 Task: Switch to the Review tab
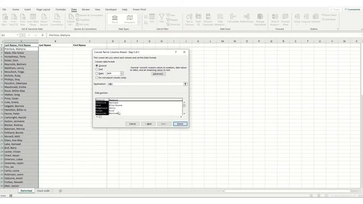point(86,10)
